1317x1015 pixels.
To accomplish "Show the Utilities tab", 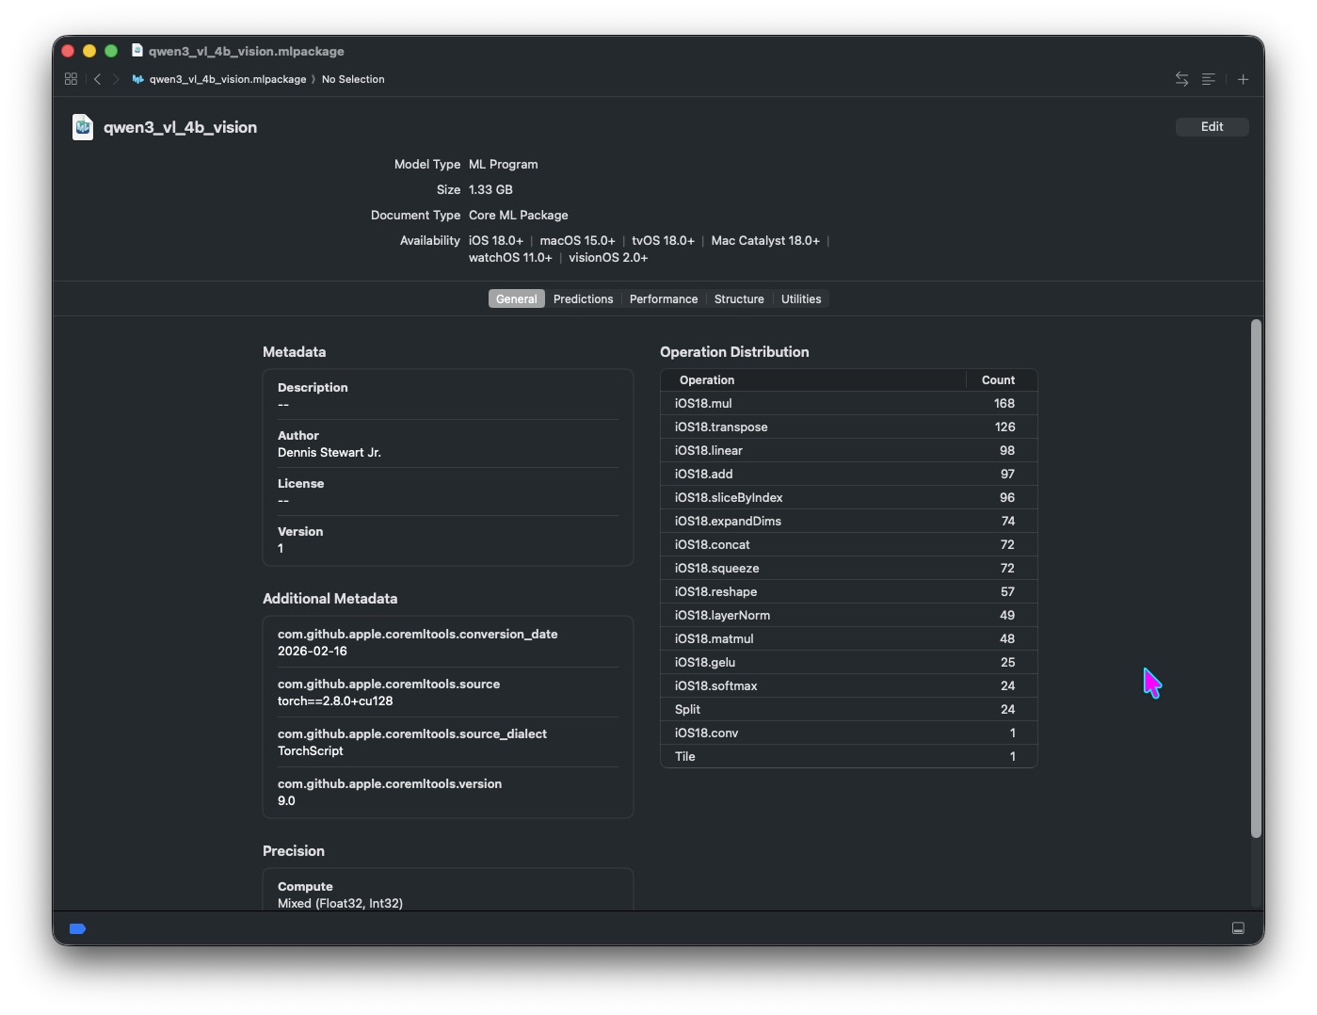I will [x=801, y=299].
